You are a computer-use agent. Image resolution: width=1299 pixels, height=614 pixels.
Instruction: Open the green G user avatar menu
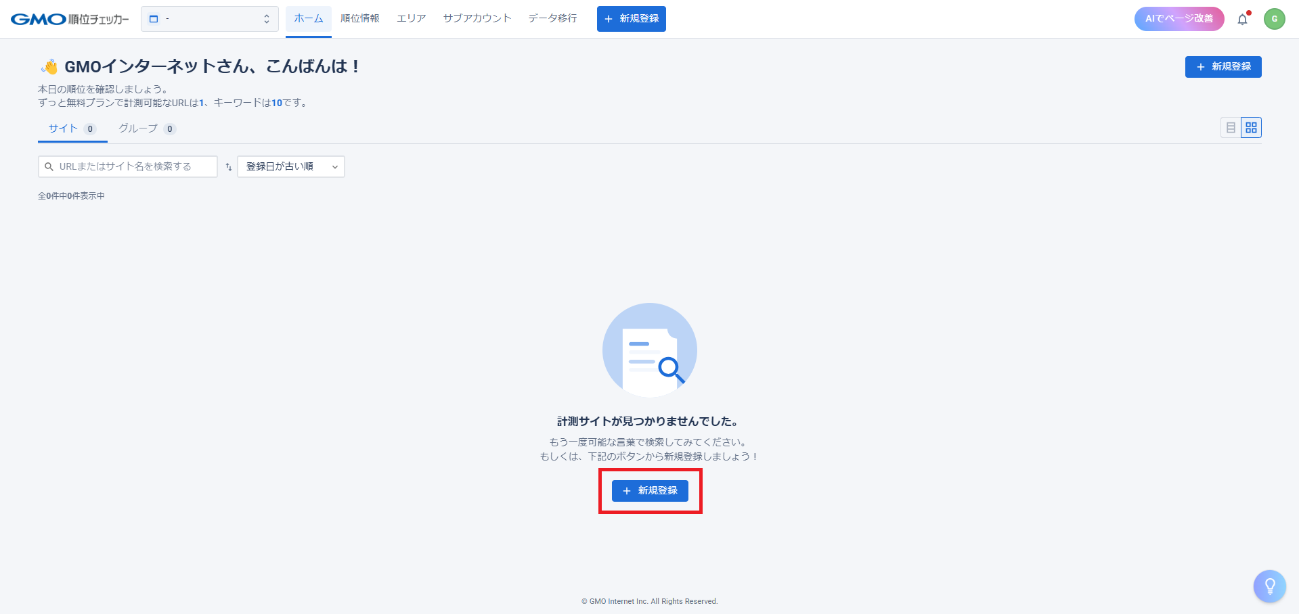1275,19
